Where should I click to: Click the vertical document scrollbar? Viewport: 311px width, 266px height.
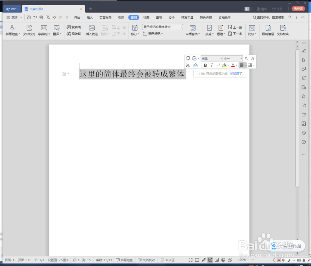click(297, 118)
